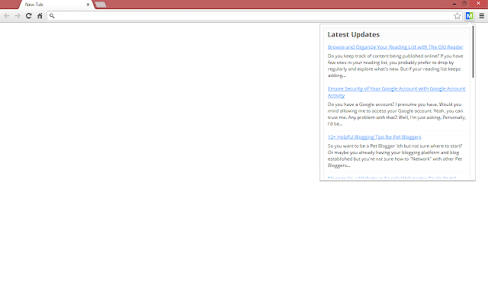The image size is (488, 305).
Task: Click the search magnifier in address bar
Action: 52,15
